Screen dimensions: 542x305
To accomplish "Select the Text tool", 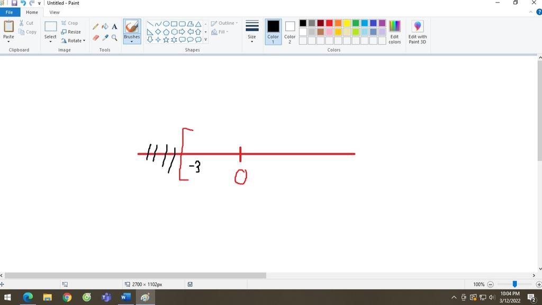I will [114, 26].
